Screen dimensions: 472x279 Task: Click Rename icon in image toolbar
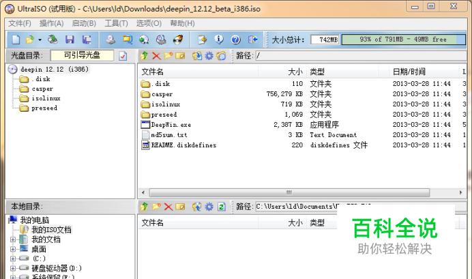[x=180, y=56]
